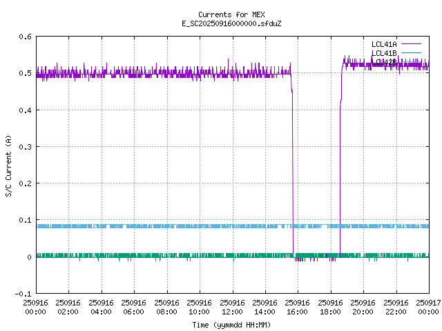
Task: Click the purple trace's falling edge before 16:00
Action: 293,172
